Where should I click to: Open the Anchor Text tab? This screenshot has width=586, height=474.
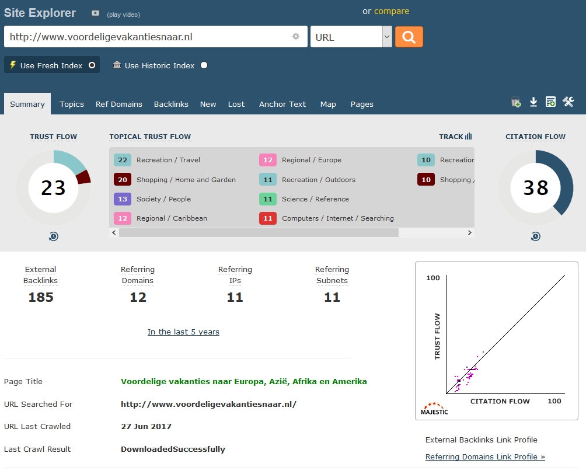[282, 104]
